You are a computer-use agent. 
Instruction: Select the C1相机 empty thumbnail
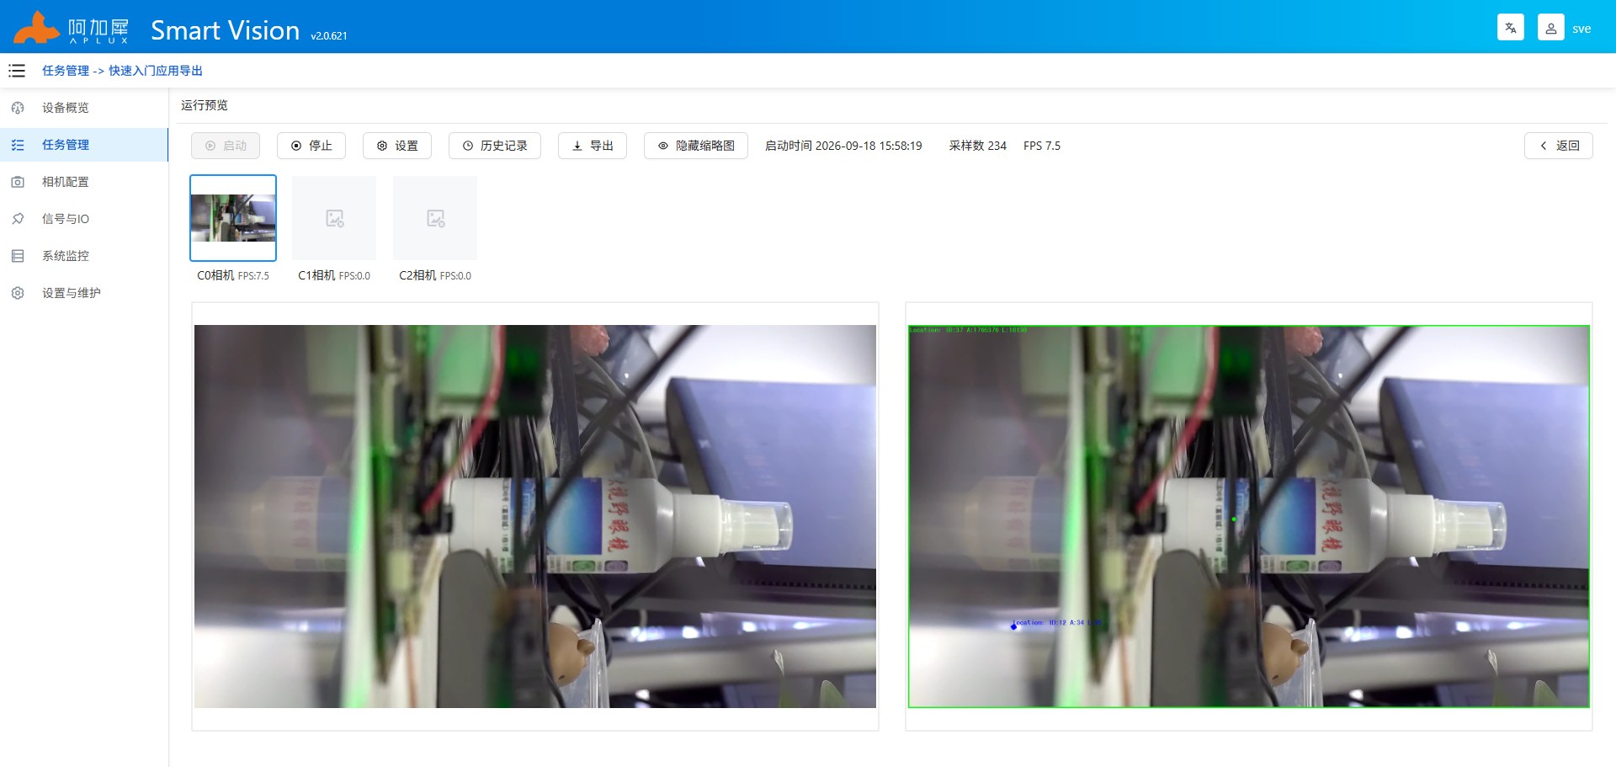pyautogui.click(x=334, y=218)
